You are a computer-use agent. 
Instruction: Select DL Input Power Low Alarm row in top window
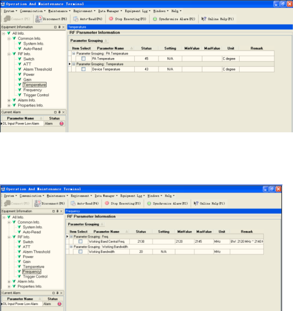point(33,123)
